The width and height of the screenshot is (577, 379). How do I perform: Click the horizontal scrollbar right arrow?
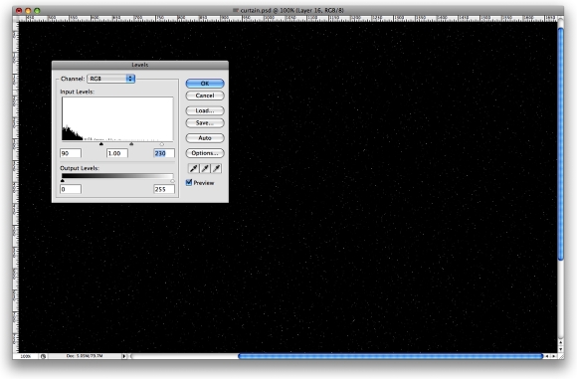(554, 356)
